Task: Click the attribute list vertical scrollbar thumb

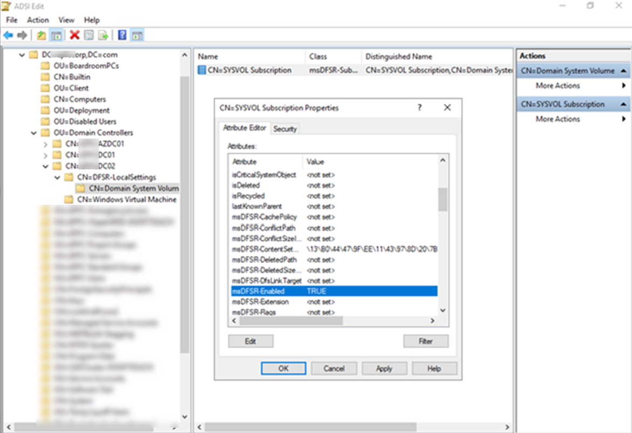Action: tap(442, 200)
